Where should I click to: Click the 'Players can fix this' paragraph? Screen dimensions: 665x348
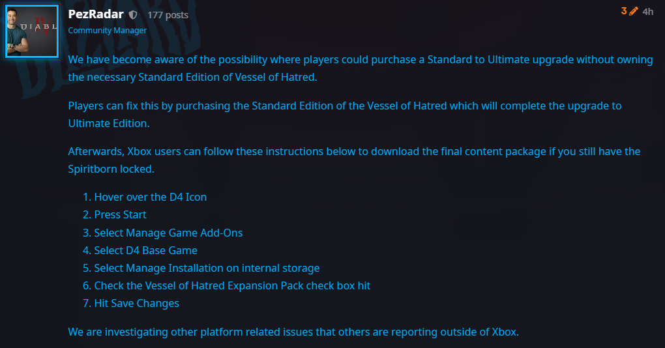(x=345, y=114)
